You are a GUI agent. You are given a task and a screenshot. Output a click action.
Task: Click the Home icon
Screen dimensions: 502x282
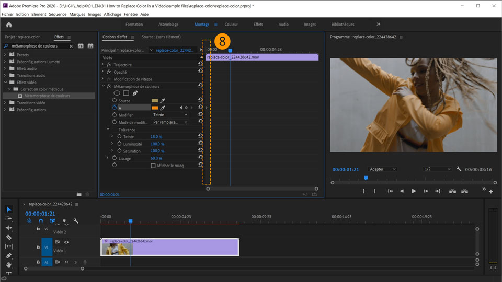coord(9,25)
